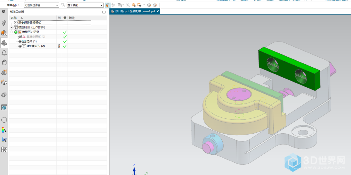Click the resource bar settings gear
Viewport: 351px width, 175px height.
(4, 12)
